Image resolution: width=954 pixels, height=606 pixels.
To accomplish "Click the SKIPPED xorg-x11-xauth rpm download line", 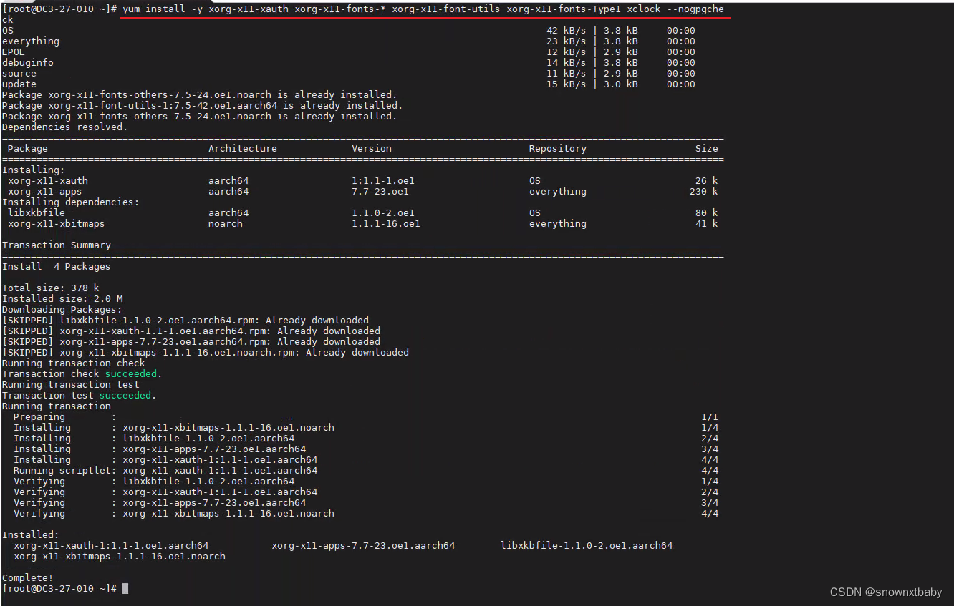I will (191, 331).
